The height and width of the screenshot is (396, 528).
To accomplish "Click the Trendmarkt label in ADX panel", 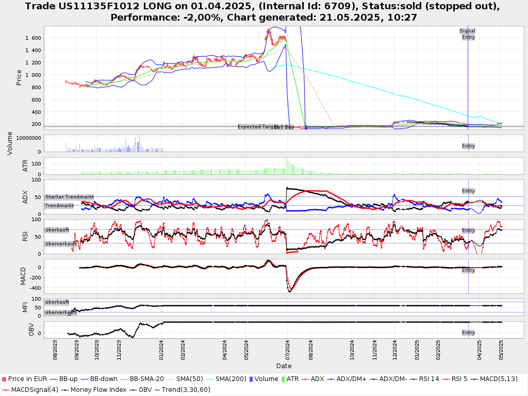I will click(59, 206).
